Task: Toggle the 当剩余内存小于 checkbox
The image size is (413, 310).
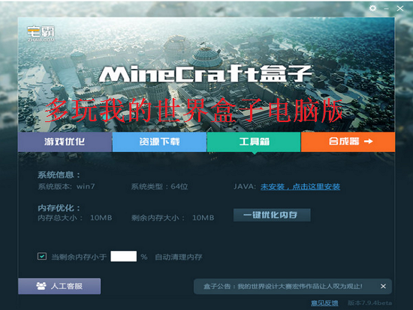Action: point(42,256)
